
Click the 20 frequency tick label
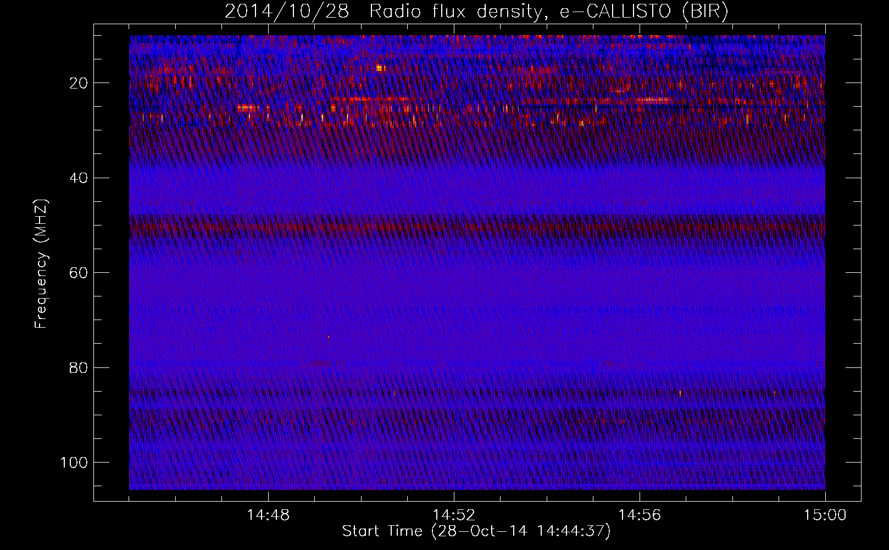click(x=79, y=83)
